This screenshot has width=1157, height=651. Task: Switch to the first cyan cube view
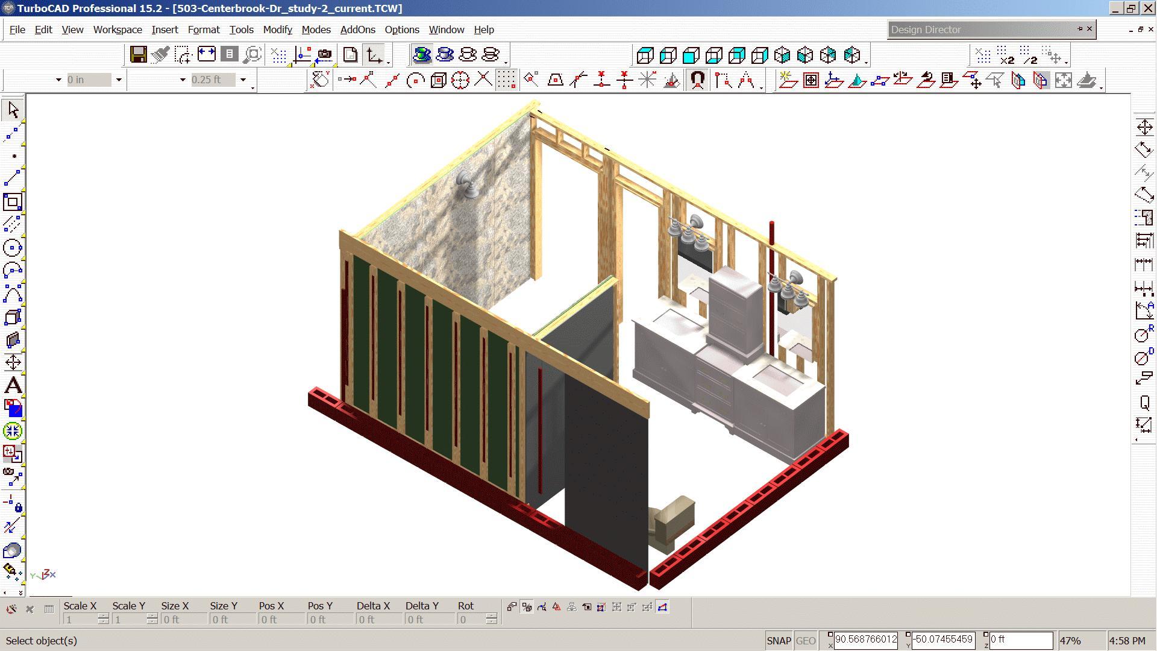point(645,55)
